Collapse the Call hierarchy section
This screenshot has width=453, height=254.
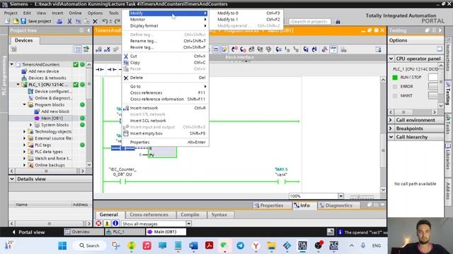(x=391, y=137)
